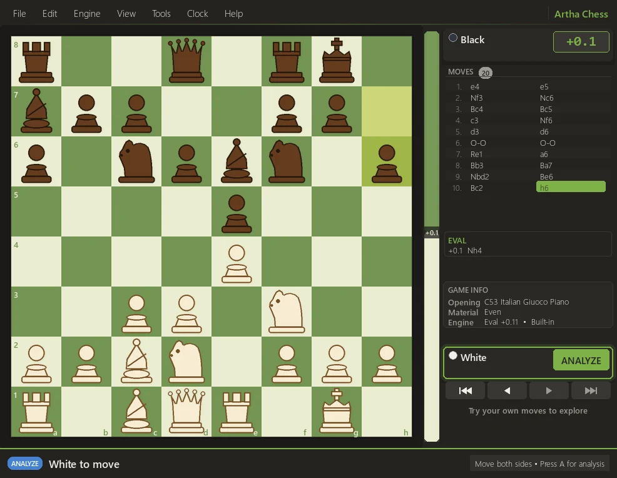
Task: Select the white king on g1
Action: [x=337, y=411]
